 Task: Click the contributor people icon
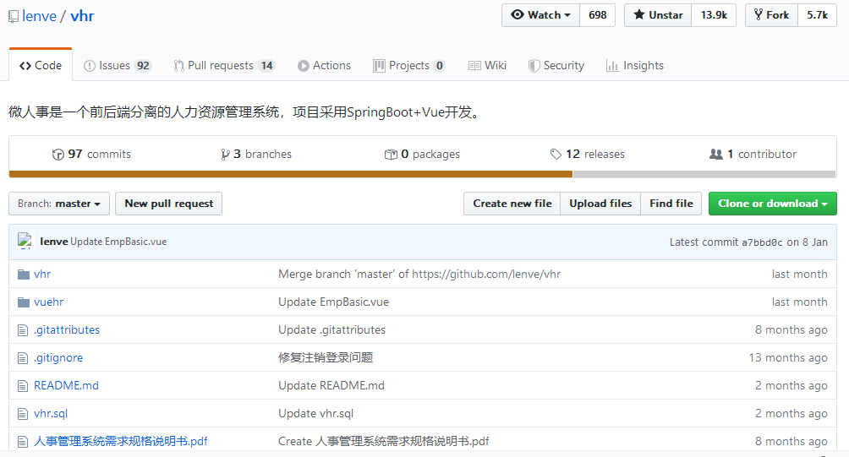[715, 154]
